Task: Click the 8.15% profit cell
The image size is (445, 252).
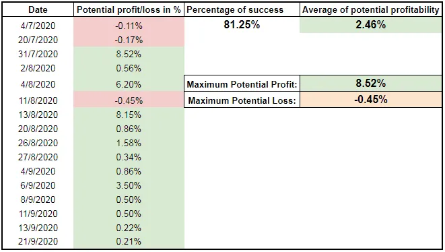Action: (129, 115)
